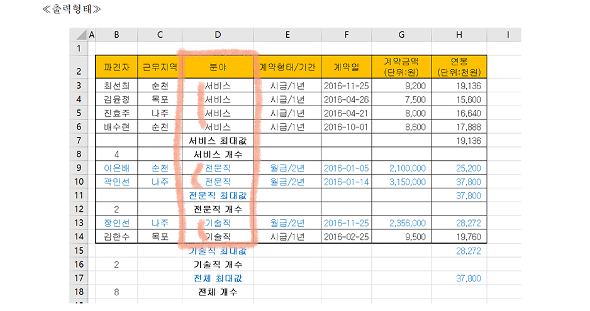Image resolution: width=590 pixels, height=311 pixels.
Task: Select the cell containing 배수현
Action: pyautogui.click(x=116, y=127)
